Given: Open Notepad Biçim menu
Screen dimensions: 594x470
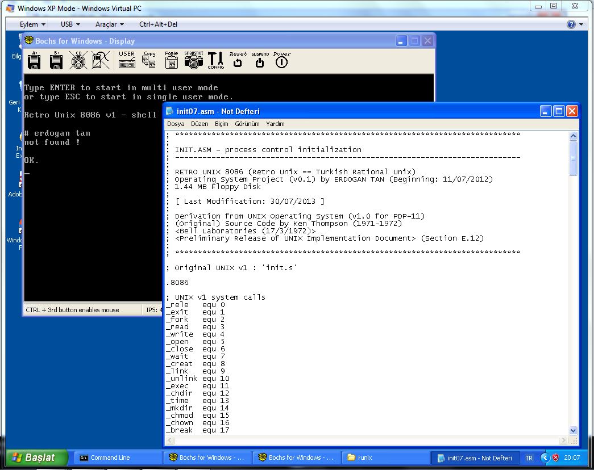Looking at the screenshot, I should [x=222, y=124].
